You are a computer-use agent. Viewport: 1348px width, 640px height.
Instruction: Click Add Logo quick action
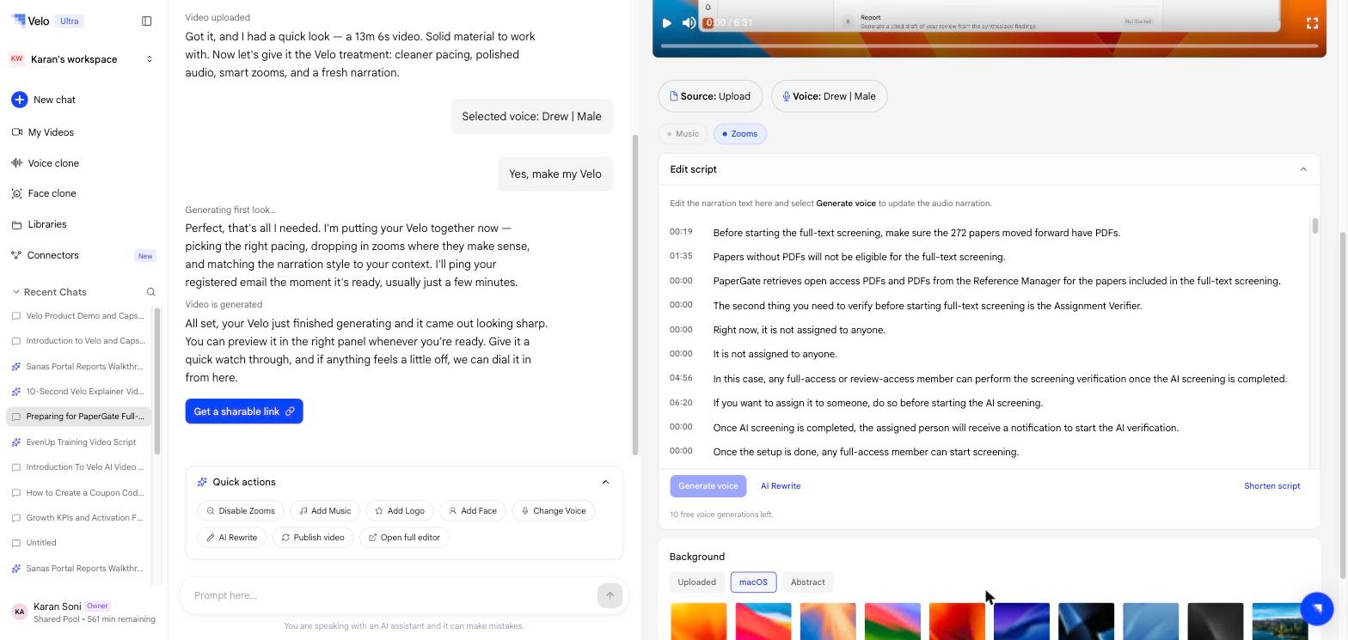[x=400, y=511]
